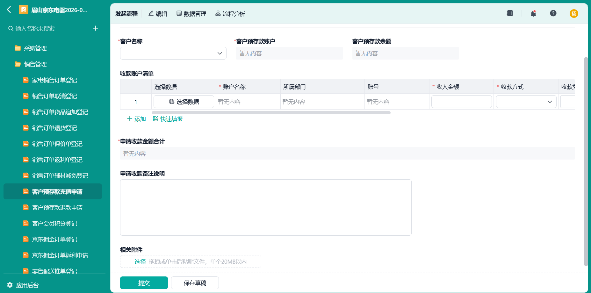Click the 申请收款金额合计 field
Viewport: 591px width, 293px height.
click(347, 154)
